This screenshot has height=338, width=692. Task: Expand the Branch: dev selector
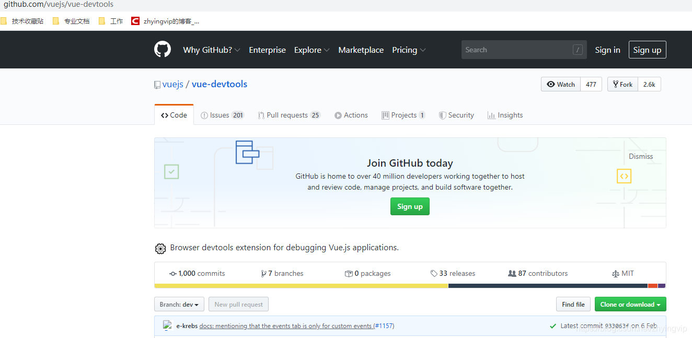179,304
